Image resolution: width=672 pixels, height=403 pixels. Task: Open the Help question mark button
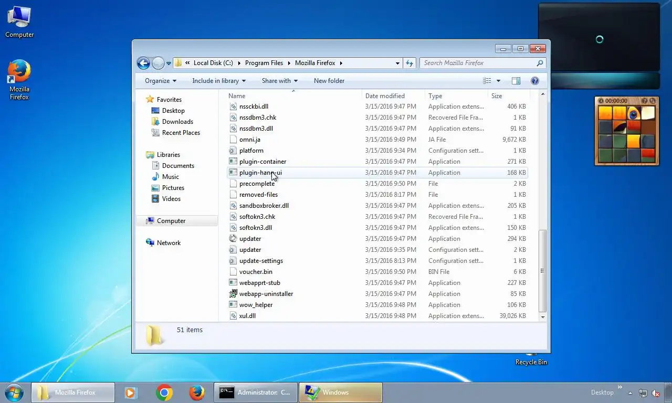(x=535, y=81)
